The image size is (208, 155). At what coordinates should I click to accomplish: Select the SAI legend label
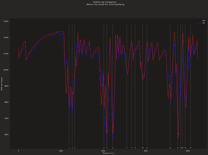point(203,23)
